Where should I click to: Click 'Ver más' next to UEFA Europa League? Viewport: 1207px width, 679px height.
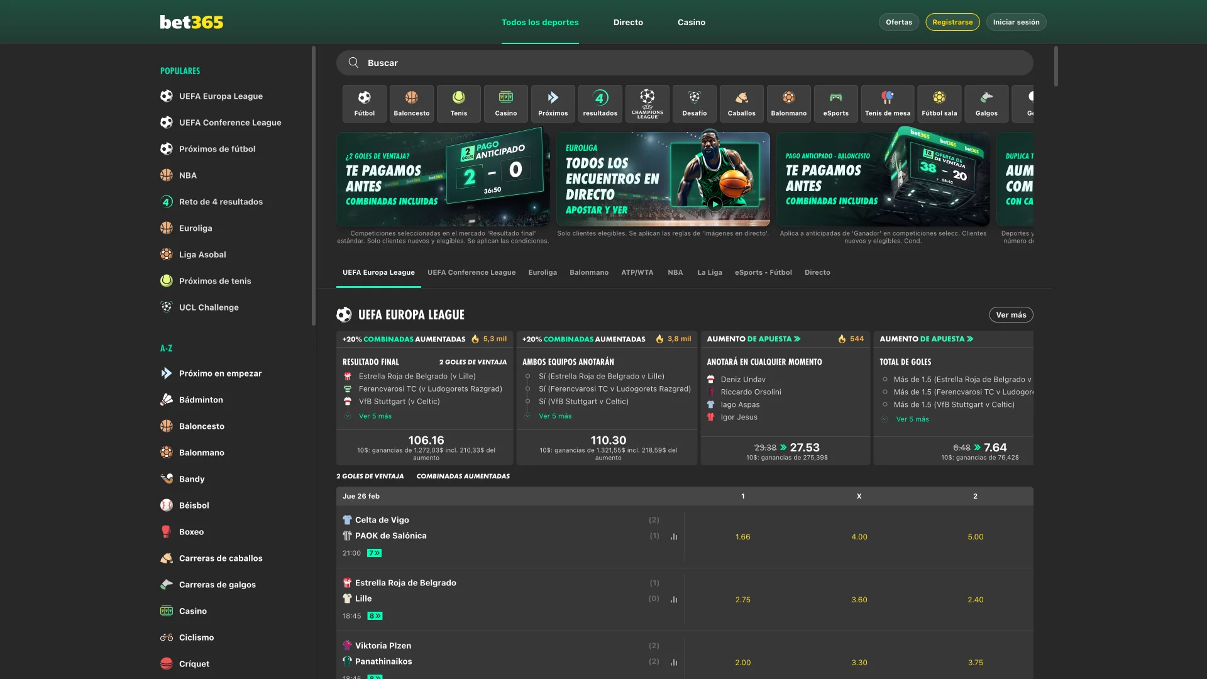(1010, 314)
